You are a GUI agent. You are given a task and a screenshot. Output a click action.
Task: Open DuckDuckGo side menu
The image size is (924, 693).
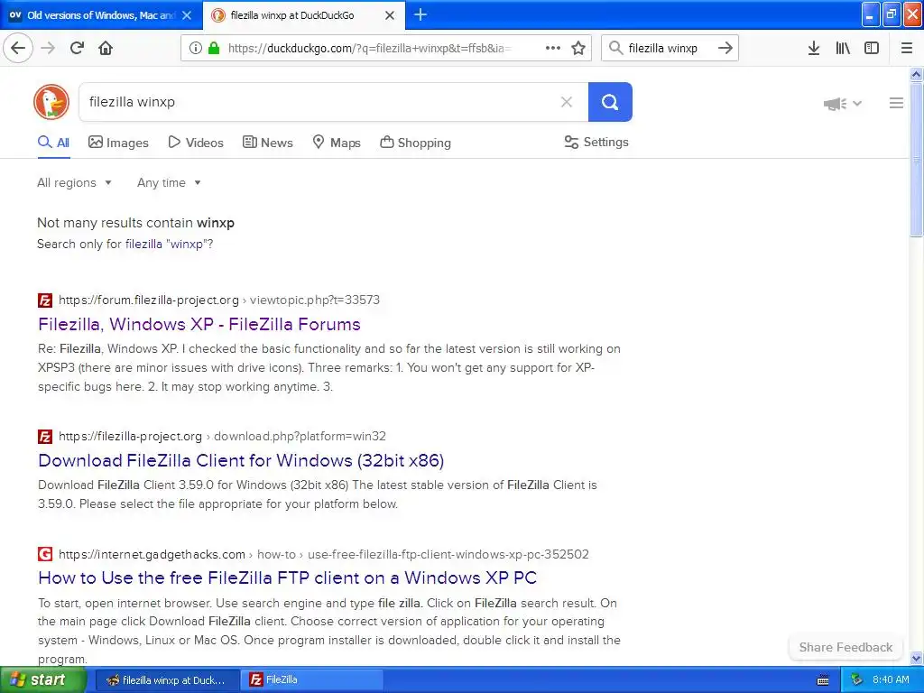point(896,103)
